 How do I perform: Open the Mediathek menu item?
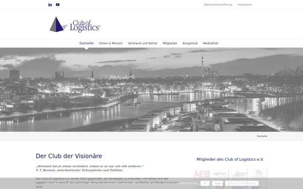[x=211, y=43]
